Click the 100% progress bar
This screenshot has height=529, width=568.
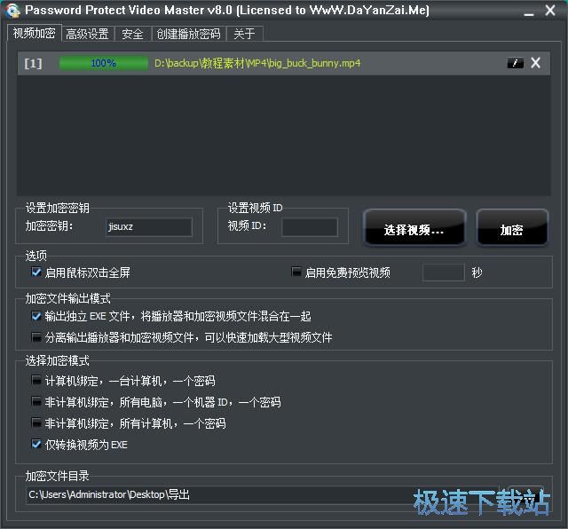[x=104, y=63]
